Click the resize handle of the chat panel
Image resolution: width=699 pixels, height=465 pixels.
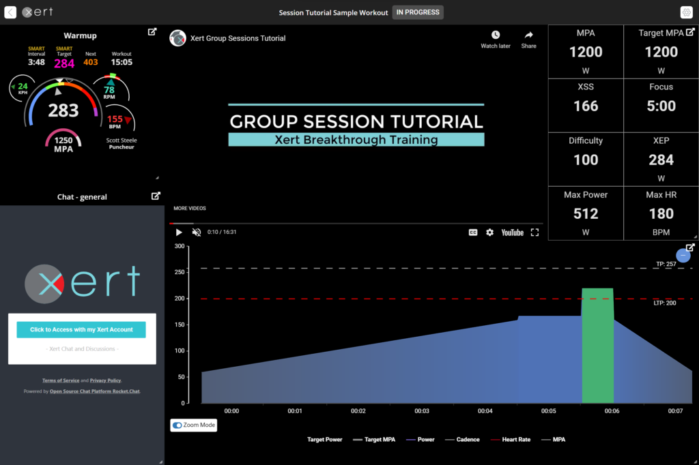point(161,462)
